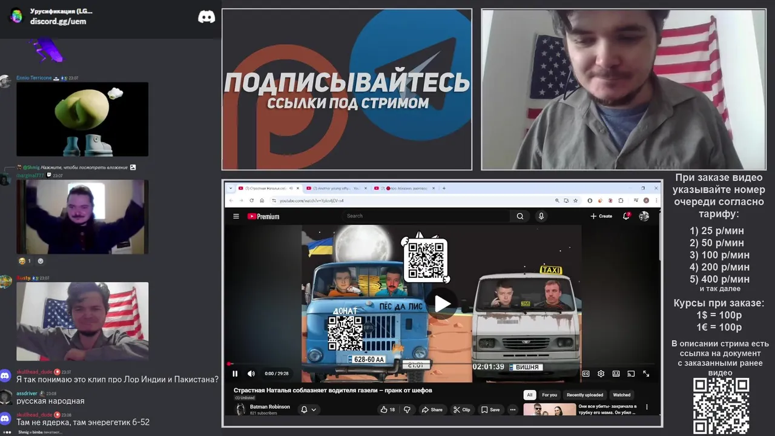Select the 'Watched' filter chip
This screenshot has height=436, width=775.
click(622, 395)
